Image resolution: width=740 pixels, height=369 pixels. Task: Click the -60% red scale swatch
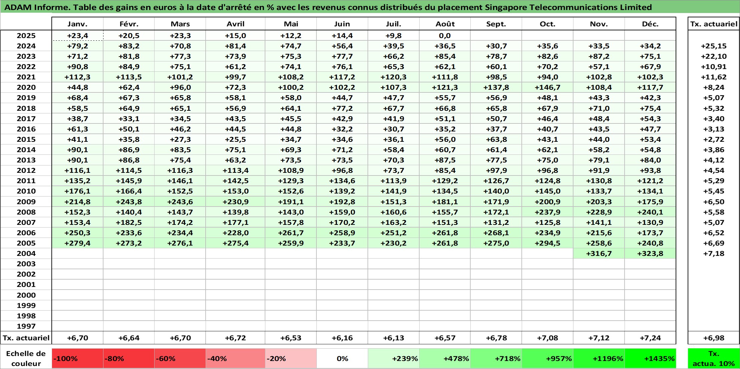[x=180, y=358]
